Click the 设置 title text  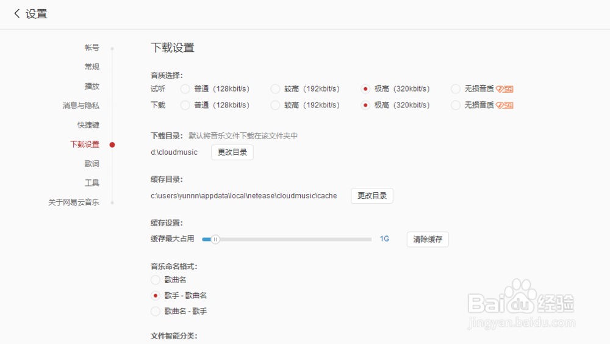[36, 14]
